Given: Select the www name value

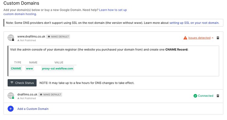Looking at the screenshot, I should pos(30,68).
